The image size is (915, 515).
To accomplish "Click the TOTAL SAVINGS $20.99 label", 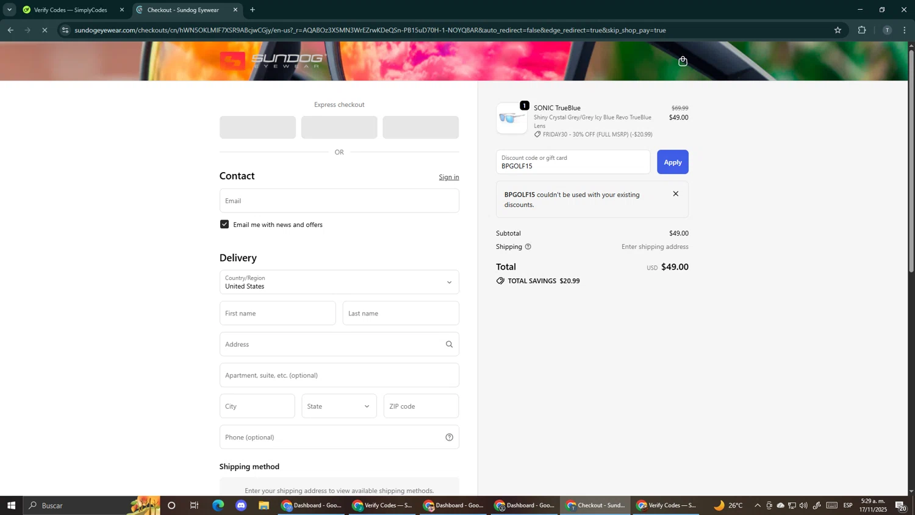I will click(x=538, y=281).
